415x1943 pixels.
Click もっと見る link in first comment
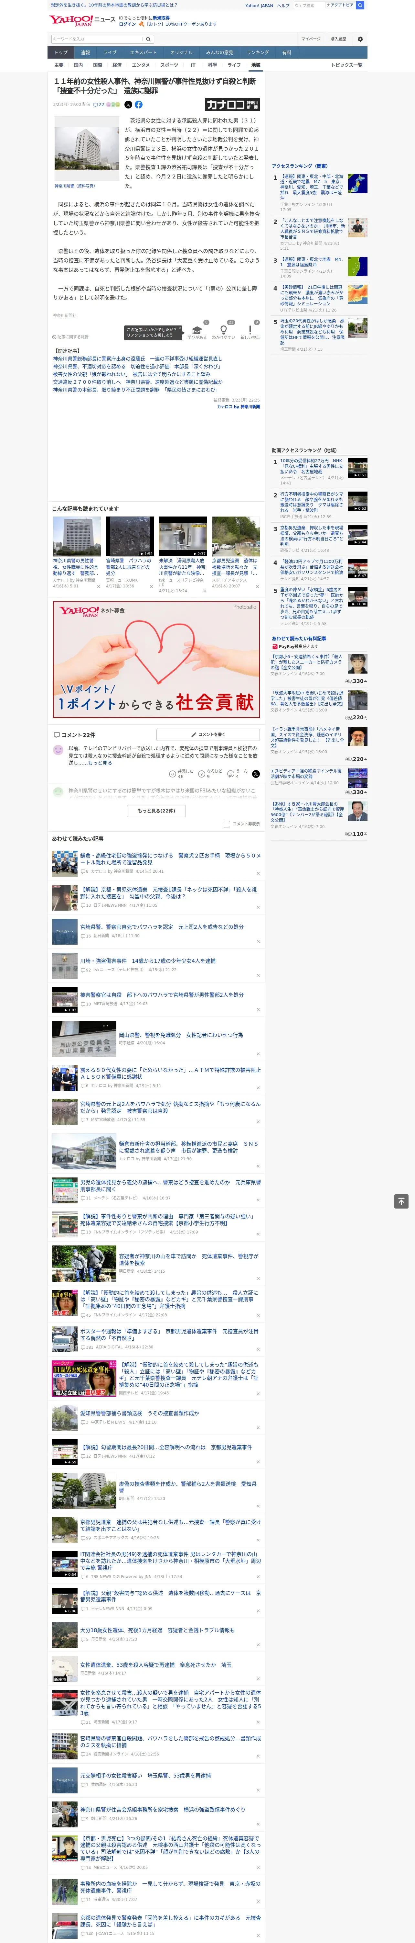(x=100, y=763)
